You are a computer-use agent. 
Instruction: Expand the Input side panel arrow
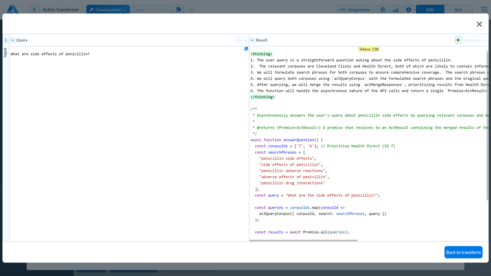(6, 40)
